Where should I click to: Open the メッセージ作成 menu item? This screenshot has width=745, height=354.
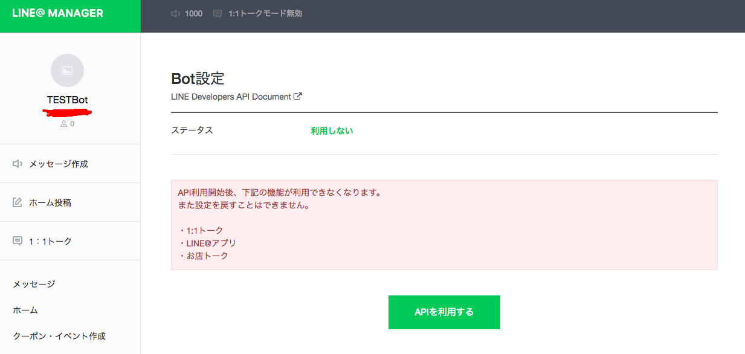tap(59, 164)
